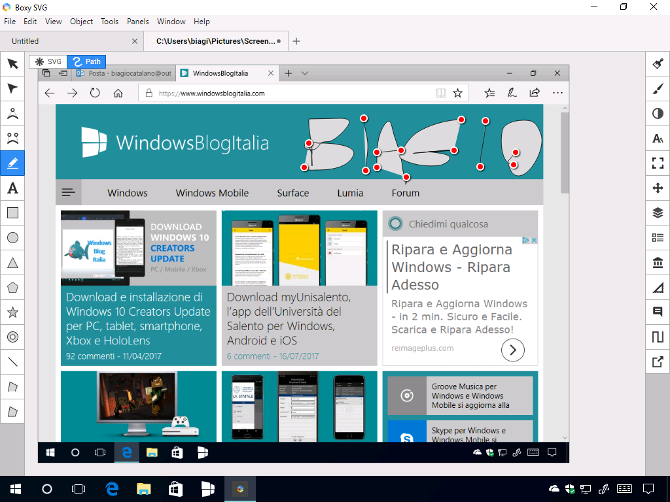Open the Tools menu

coord(109,22)
